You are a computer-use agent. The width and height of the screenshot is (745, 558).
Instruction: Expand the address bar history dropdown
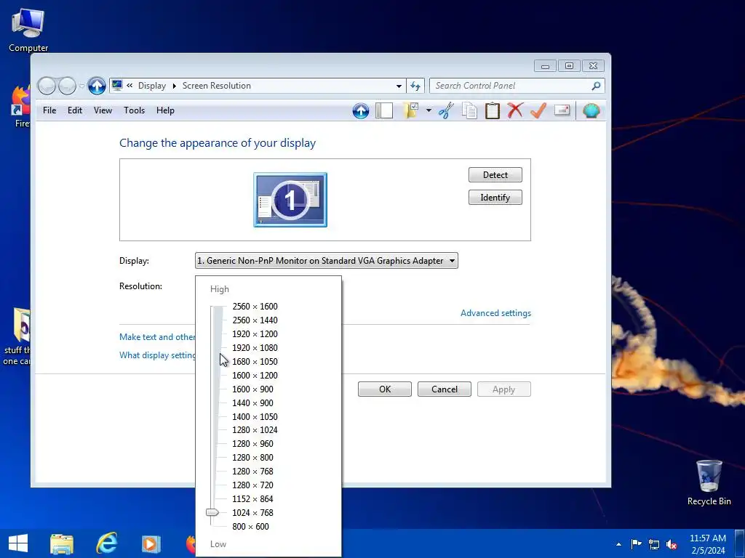pos(399,86)
